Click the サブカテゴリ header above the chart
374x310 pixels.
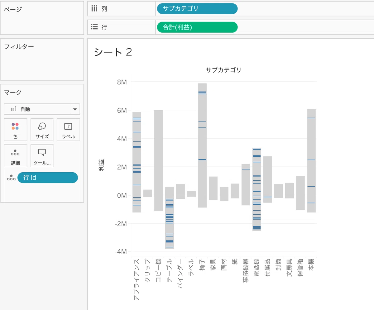(x=223, y=70)
